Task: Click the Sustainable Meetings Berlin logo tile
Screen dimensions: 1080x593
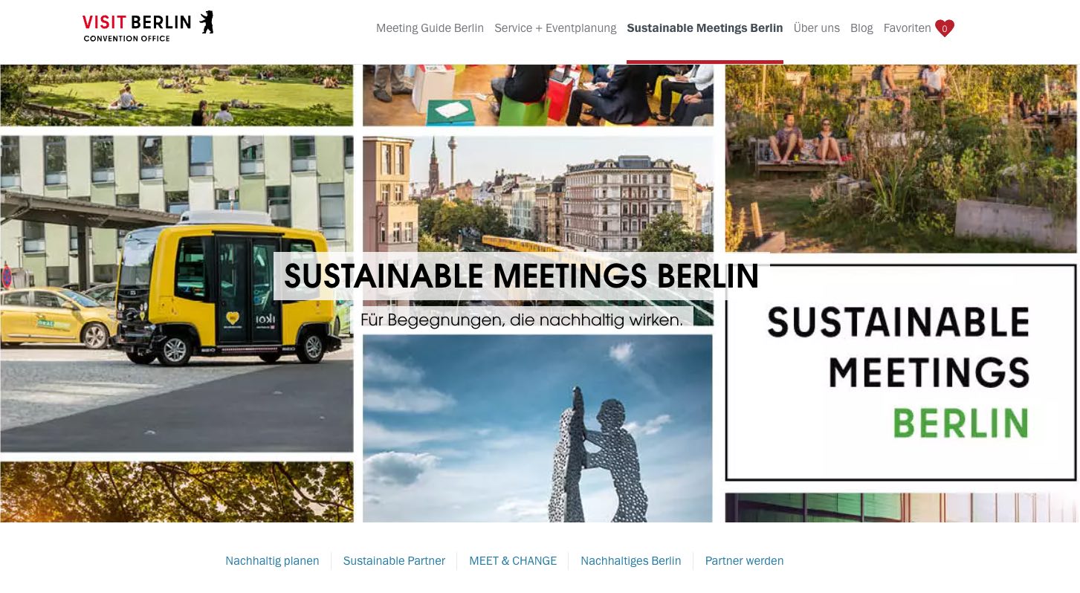Action: pos(901,372)
